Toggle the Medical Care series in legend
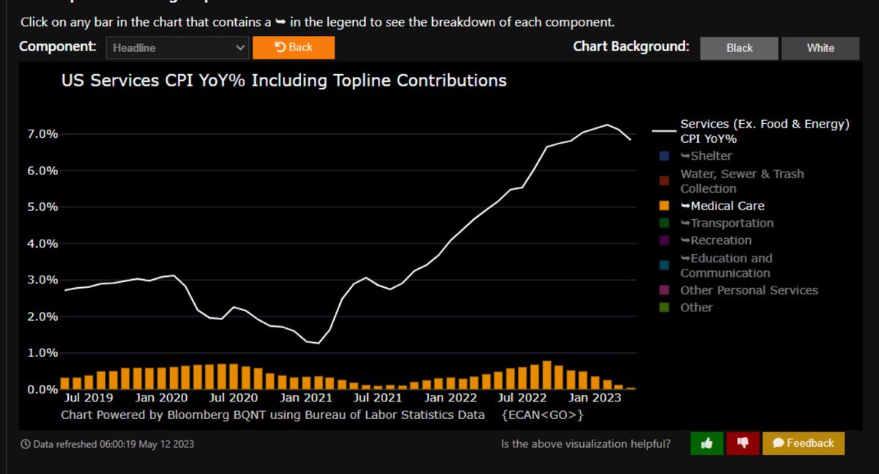The width and height of the screenshot is (879, 474). [x=724, y=206]
